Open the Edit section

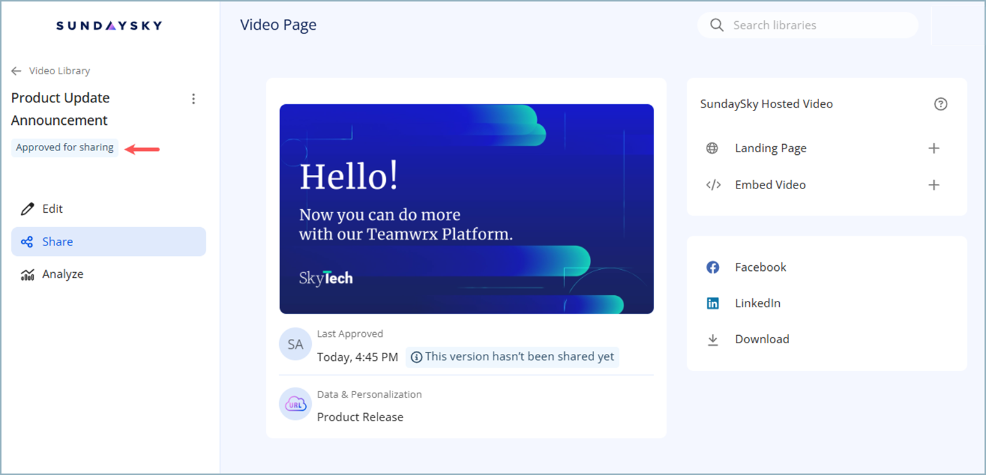tap(52, 208)
